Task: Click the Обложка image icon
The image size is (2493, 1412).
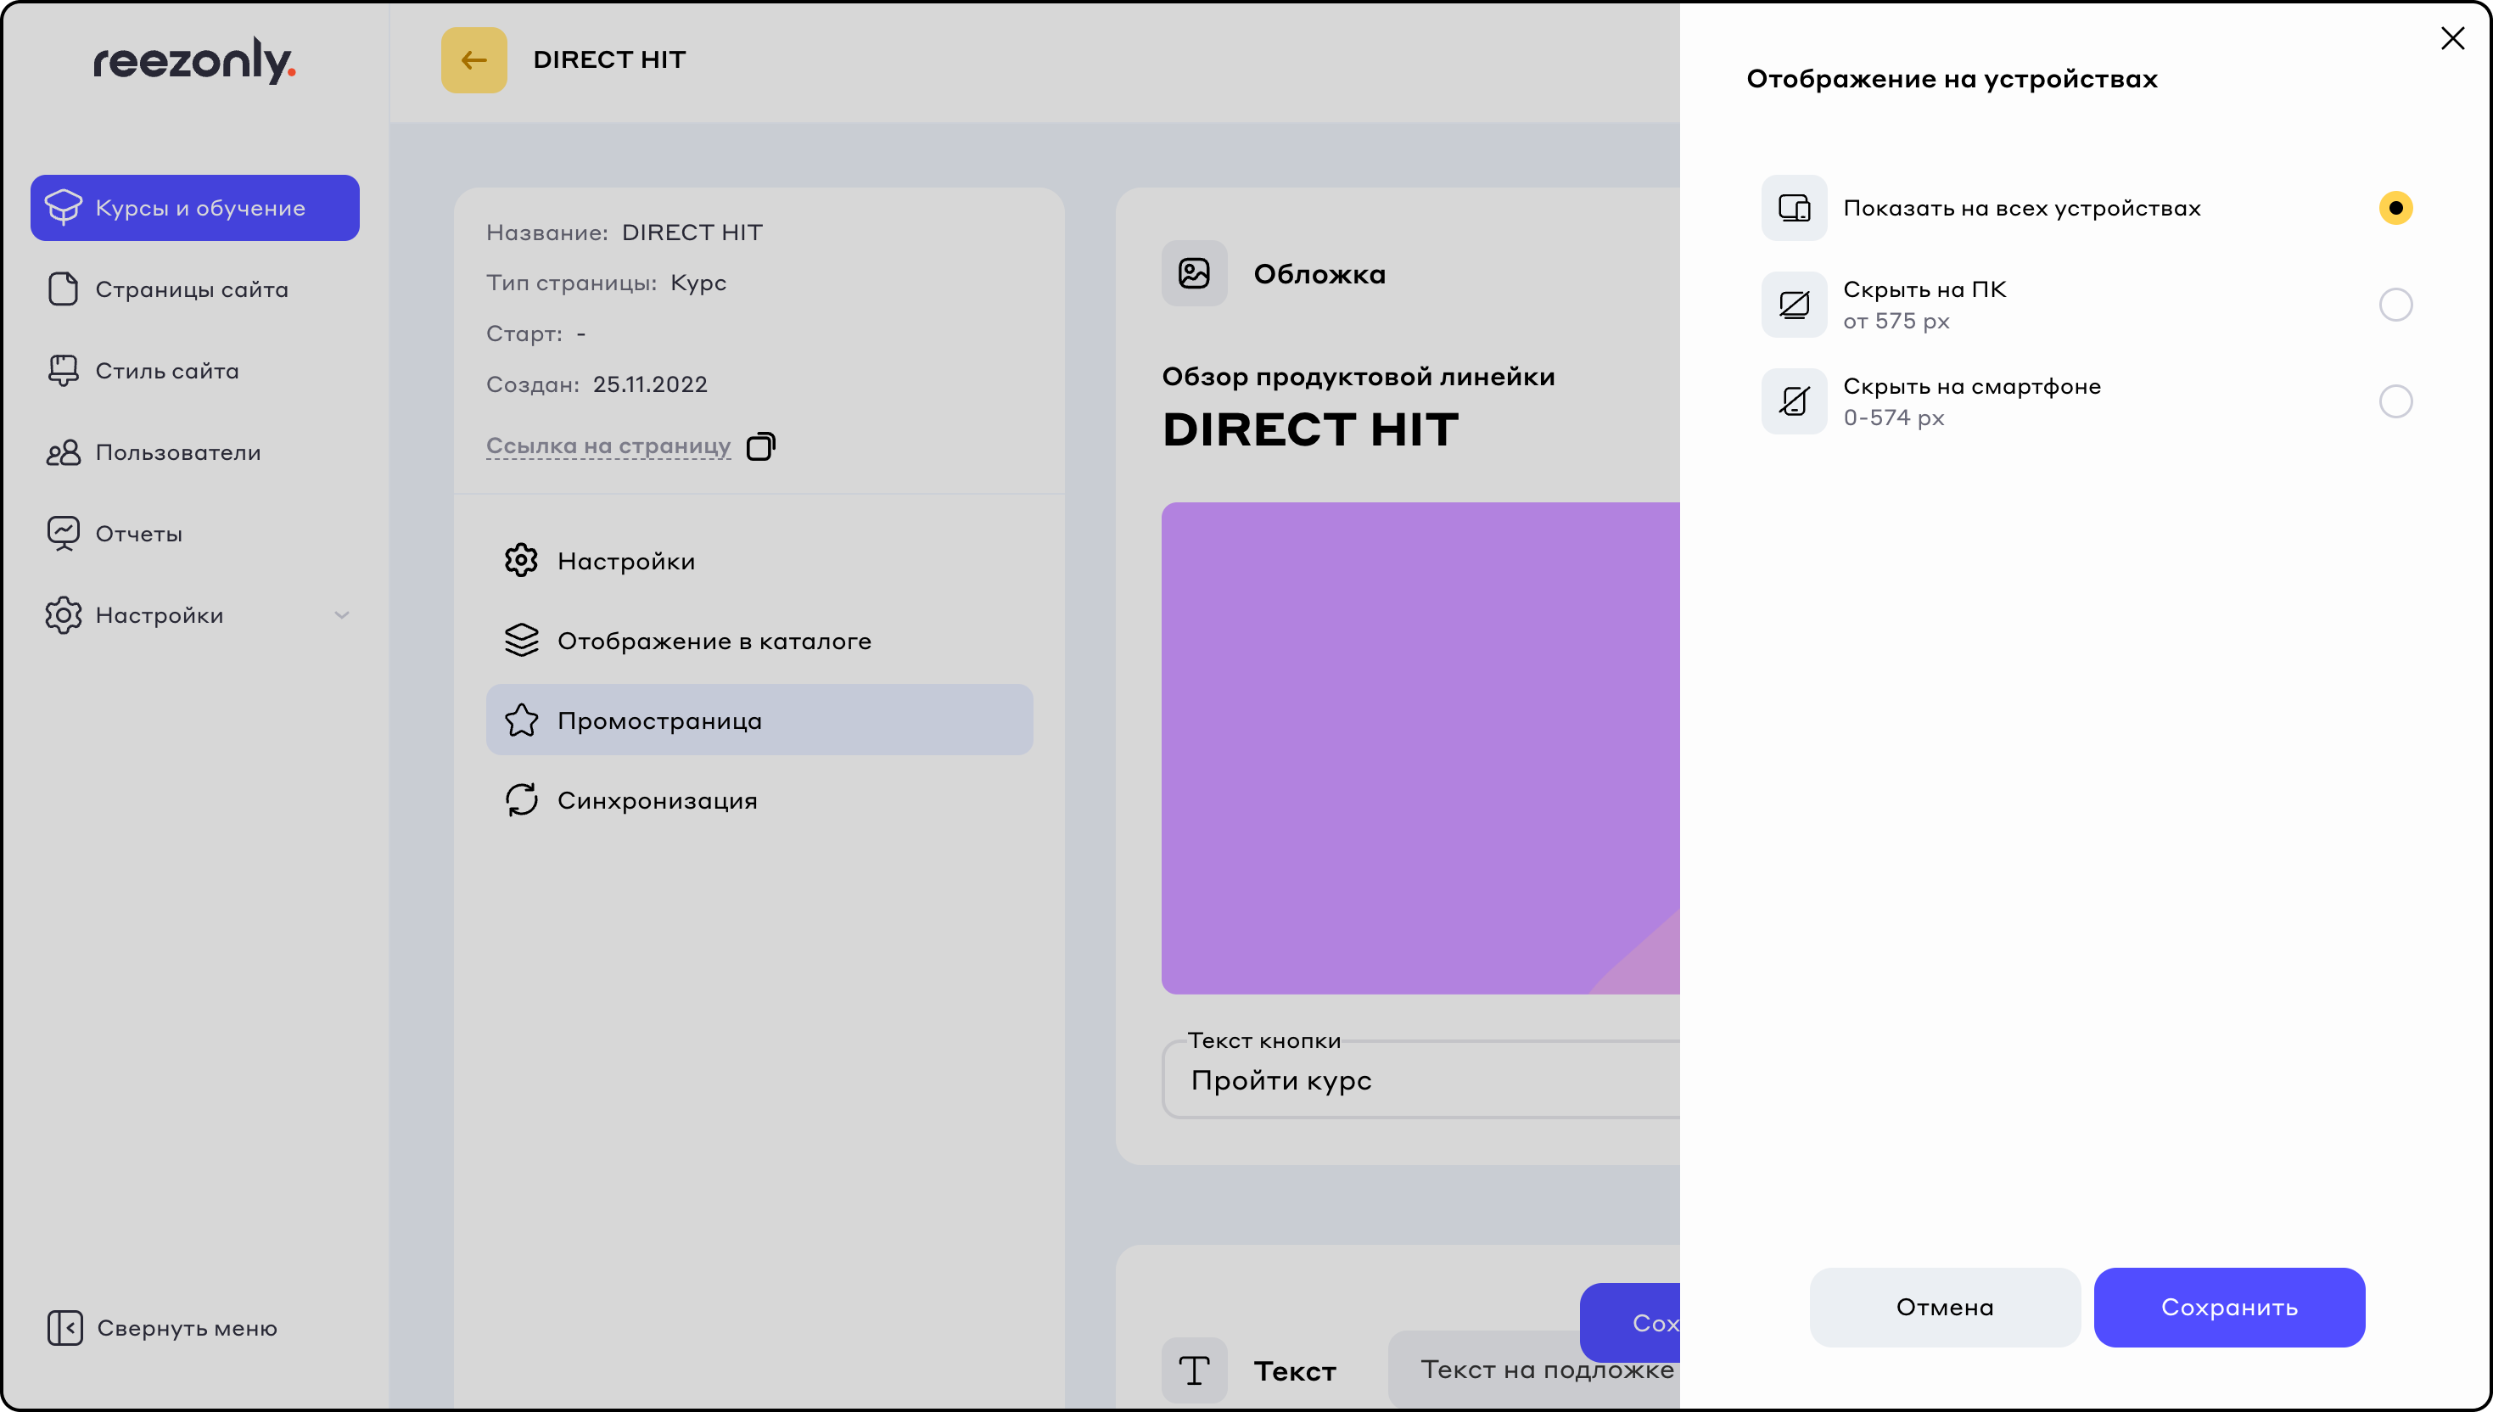Action: (x=1194, y=273)
